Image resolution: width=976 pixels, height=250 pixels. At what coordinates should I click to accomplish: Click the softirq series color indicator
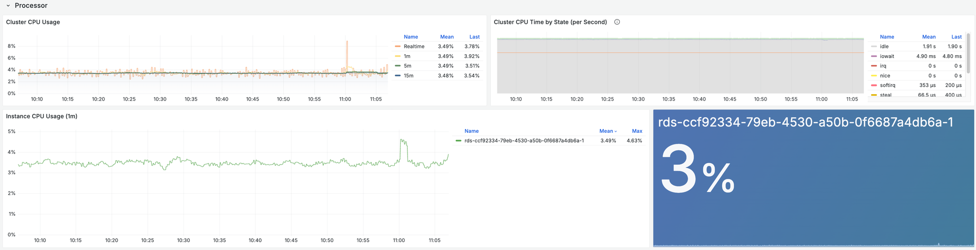tap(874, 85)
